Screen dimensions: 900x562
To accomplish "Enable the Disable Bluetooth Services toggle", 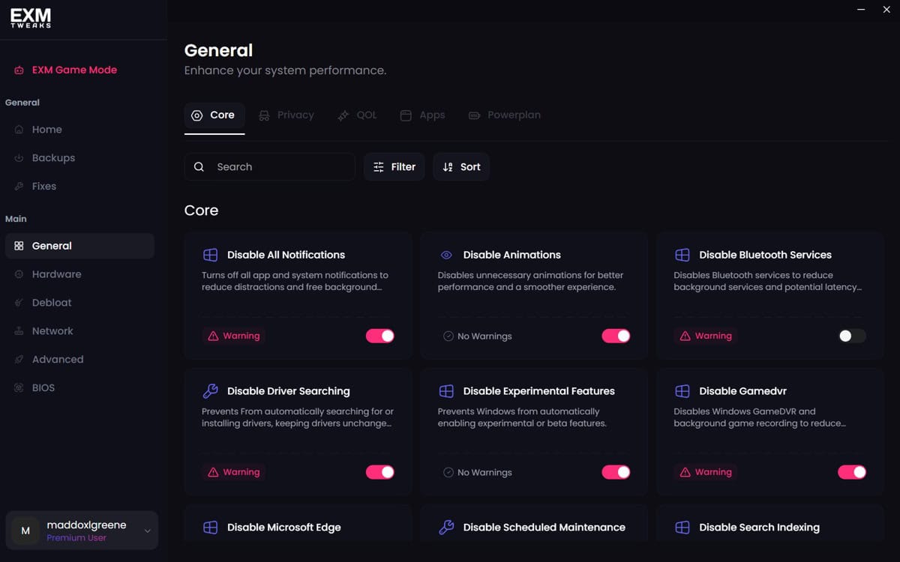I will [852, 336].
